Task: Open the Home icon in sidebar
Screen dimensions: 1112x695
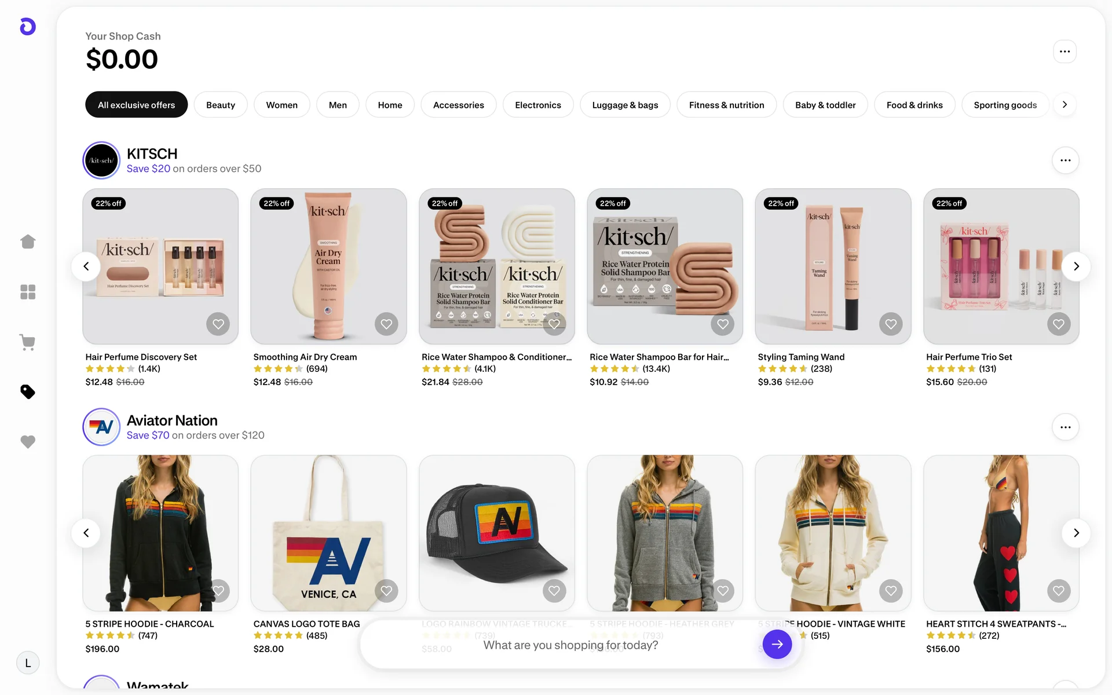Action: click(28, 242)
